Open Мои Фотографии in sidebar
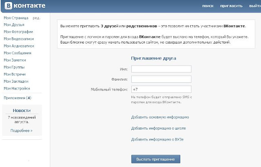261x167 pixels. click(18, 32)
